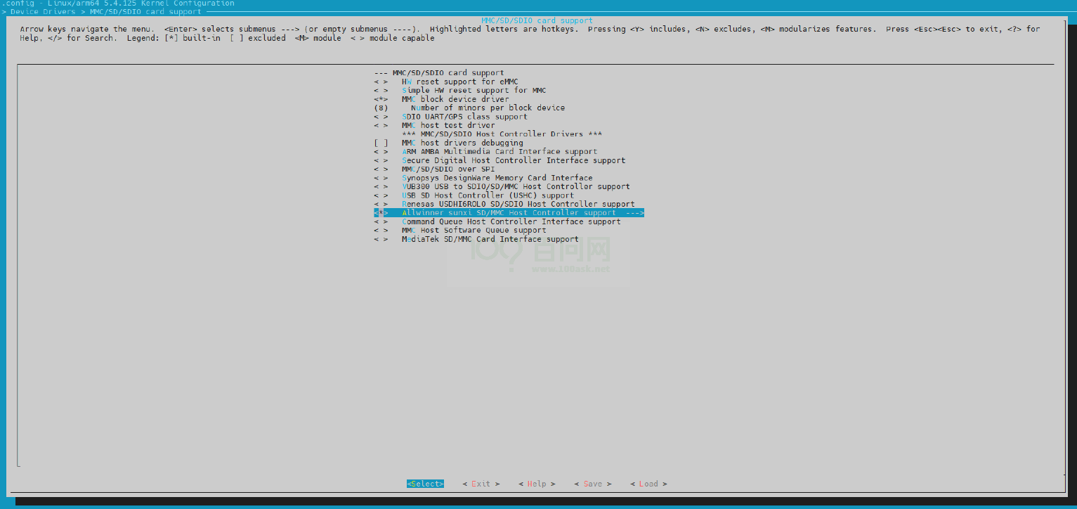Image resolution: width=1077 pixels, height=509 pixels.
Task: Open Allwinner sunxi SD/MMC Host Controller submenu
Action: (x=509, y=212)
